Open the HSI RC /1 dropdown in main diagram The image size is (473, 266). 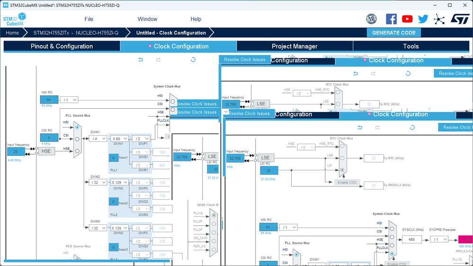click(x=69, y=100)
